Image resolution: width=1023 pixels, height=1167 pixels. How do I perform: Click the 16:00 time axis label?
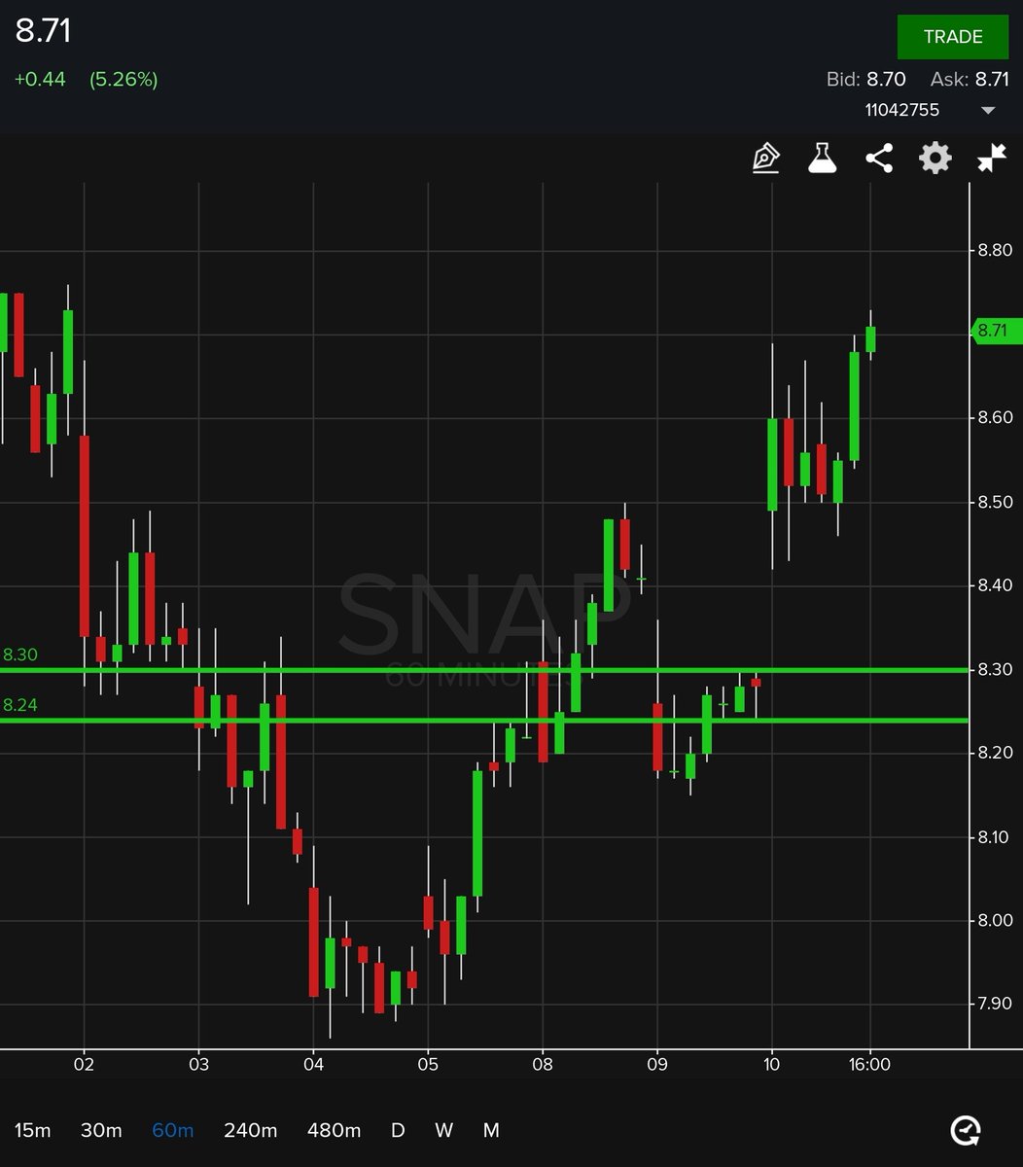click(869, 1064)
